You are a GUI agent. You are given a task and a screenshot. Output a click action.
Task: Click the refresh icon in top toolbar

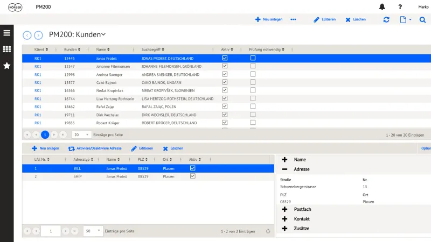click(386, 19)
